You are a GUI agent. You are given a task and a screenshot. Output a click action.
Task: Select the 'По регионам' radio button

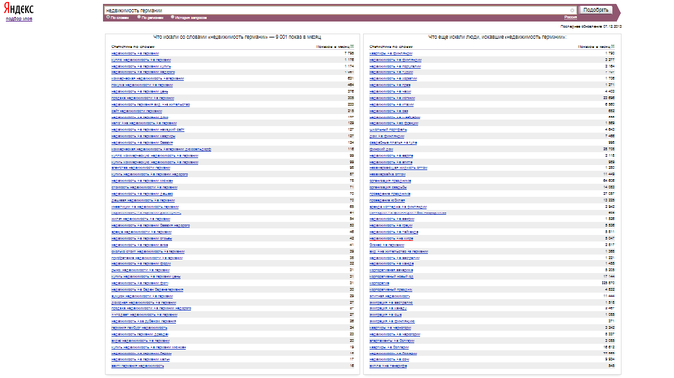click(139, 18)
